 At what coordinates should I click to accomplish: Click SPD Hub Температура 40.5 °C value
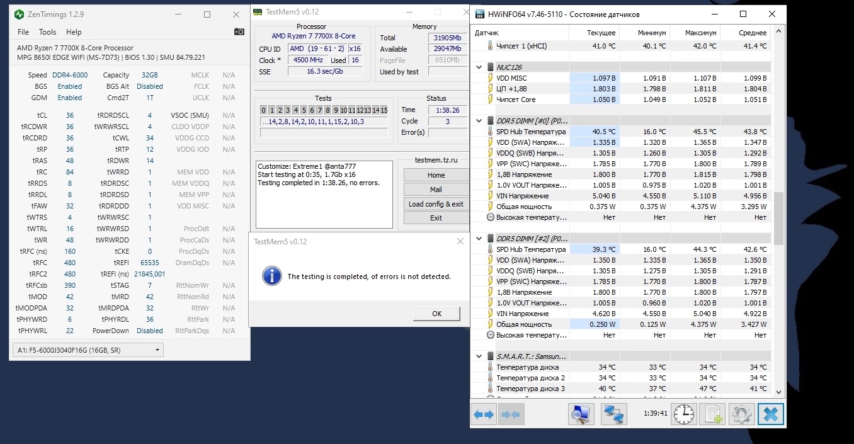tap(594, 132)
